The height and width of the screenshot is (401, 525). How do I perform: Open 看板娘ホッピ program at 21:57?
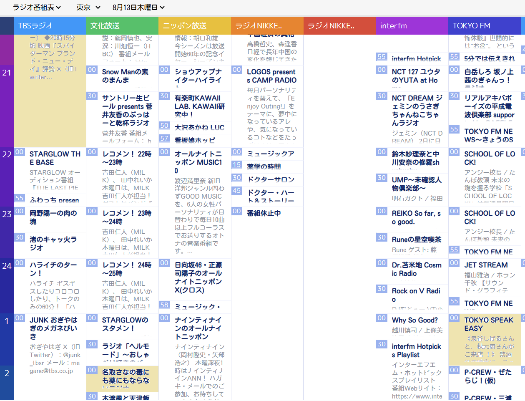click(x=195, y=140)
